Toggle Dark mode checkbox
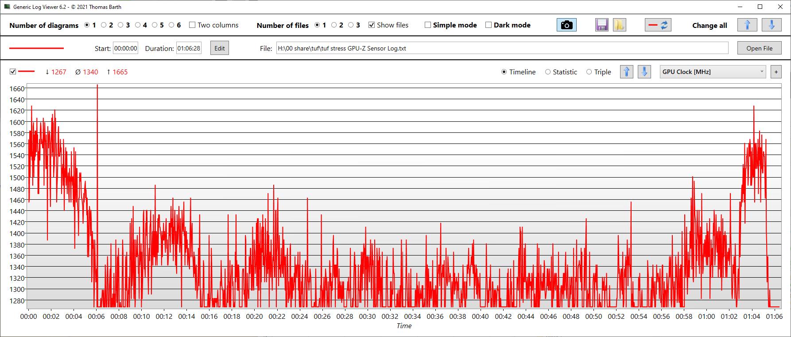791x337 pixels. (x=489, y=25)
